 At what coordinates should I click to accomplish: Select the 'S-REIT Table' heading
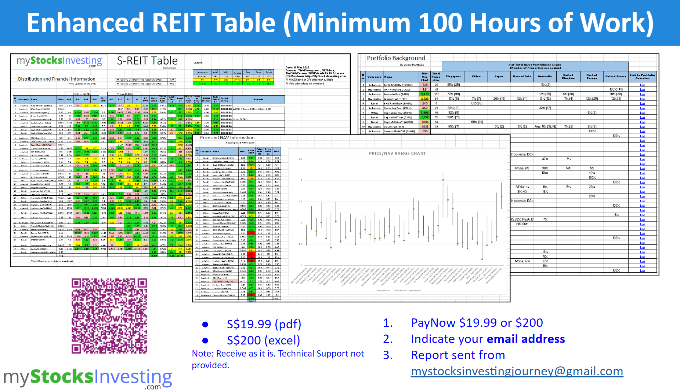click(147, 60)
